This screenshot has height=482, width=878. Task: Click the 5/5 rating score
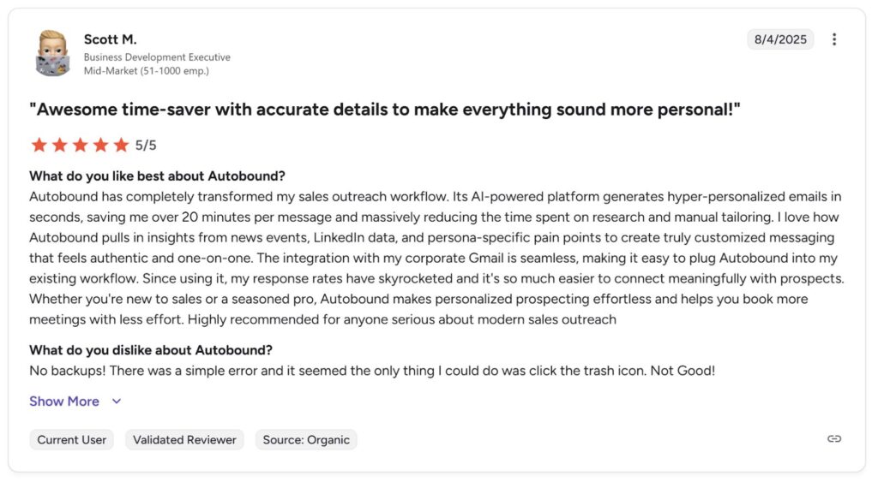coord(146,146)
